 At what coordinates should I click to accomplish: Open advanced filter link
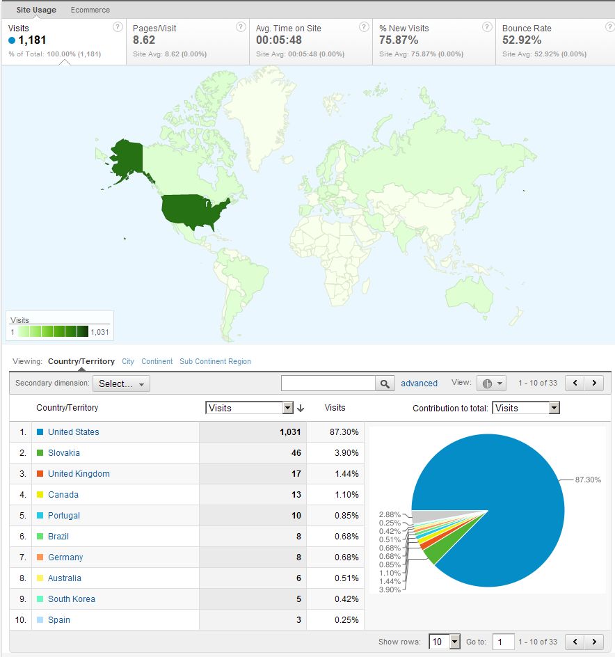pos(419,383)
